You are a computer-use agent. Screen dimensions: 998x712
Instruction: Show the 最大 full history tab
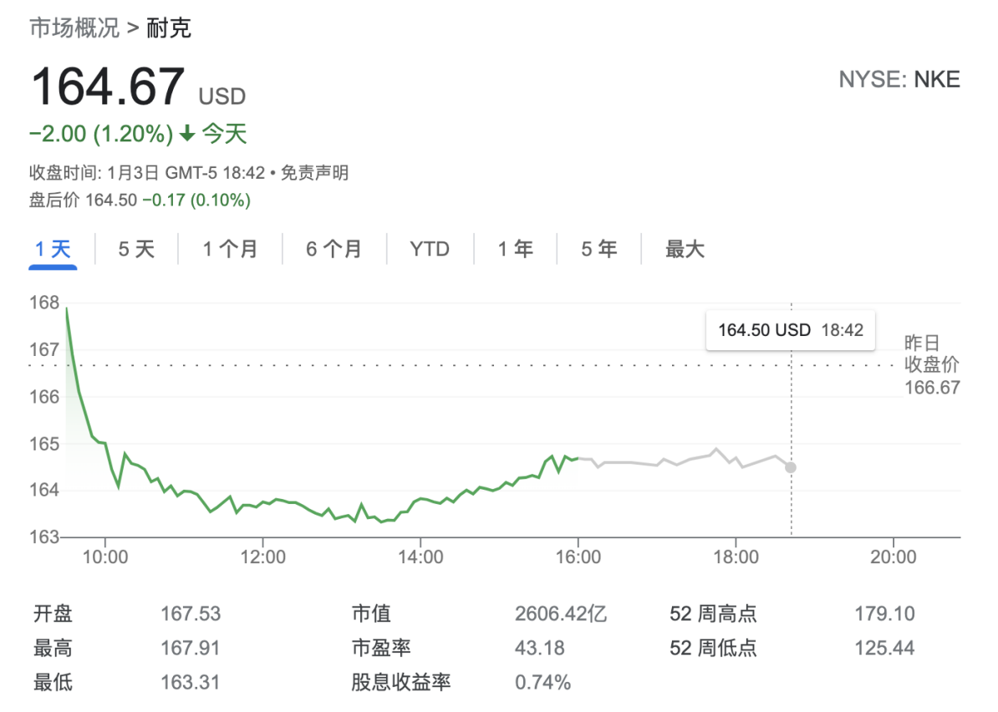tap(685, 249)
